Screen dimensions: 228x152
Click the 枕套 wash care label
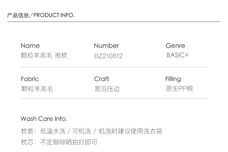click(x=27, y=131)
